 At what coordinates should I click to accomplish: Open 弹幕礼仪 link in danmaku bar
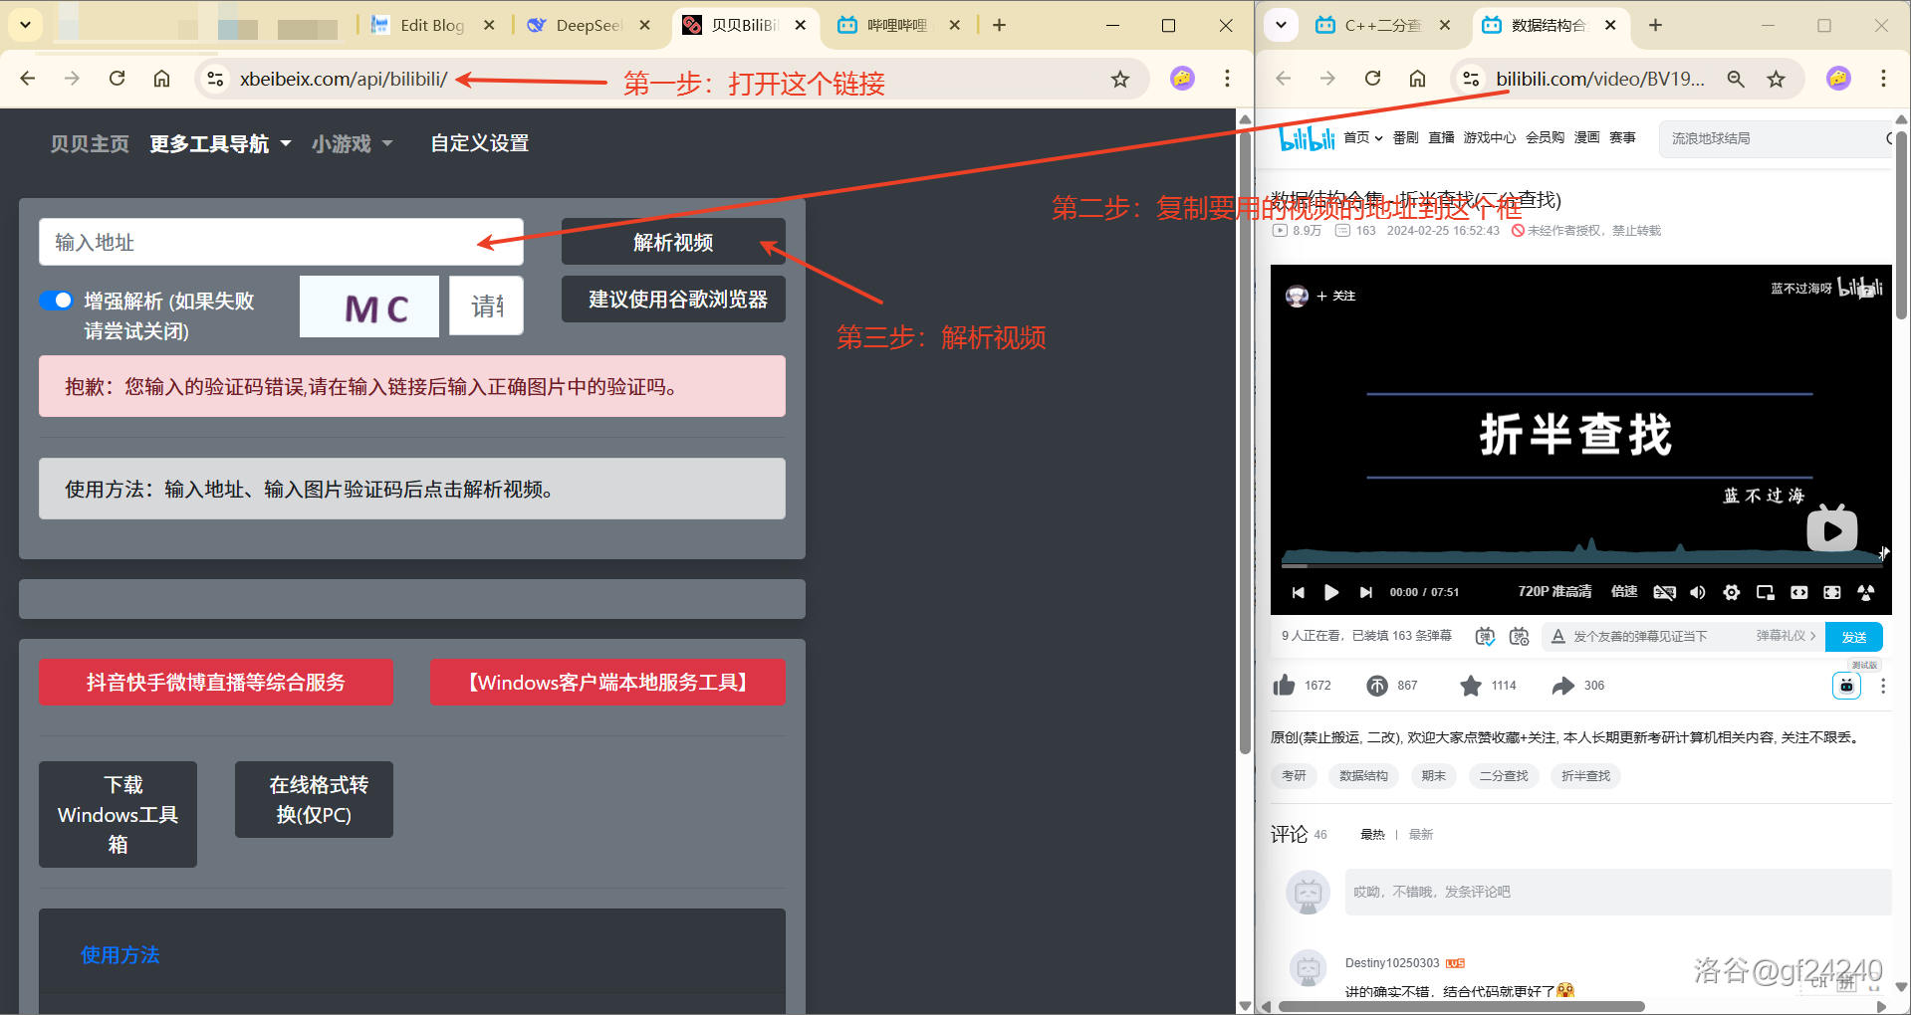[1786, 636]
